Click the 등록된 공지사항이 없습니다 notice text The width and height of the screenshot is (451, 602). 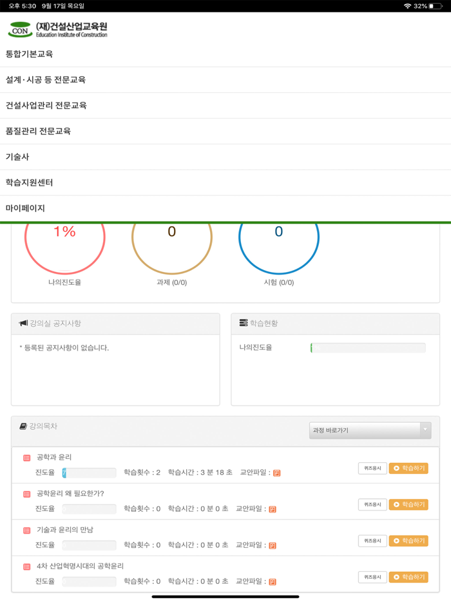click(64, 348)
